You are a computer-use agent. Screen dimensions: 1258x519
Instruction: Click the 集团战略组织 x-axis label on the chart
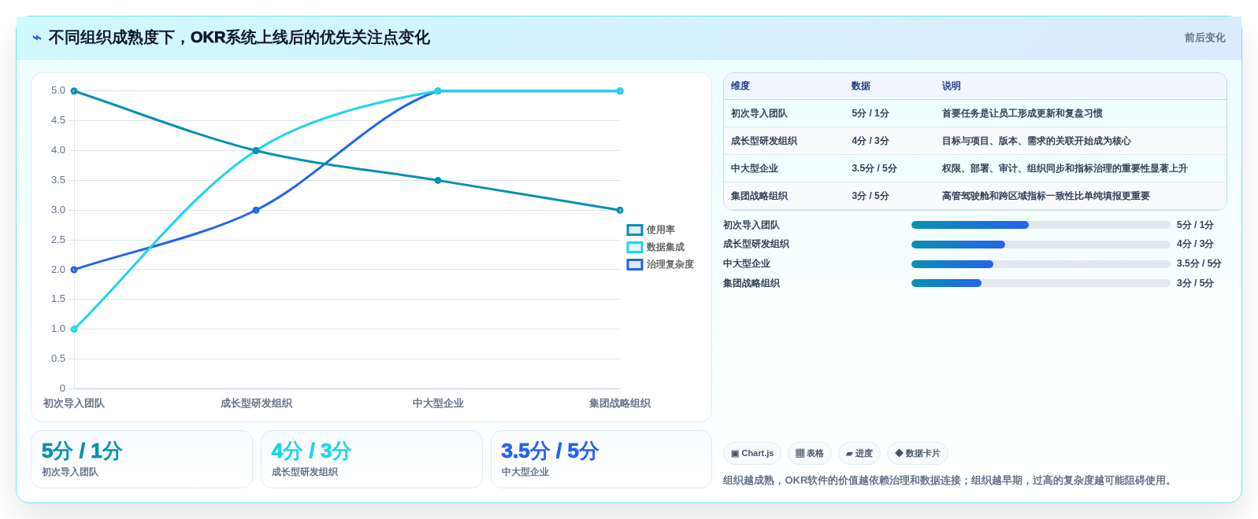tap(620, 403)
